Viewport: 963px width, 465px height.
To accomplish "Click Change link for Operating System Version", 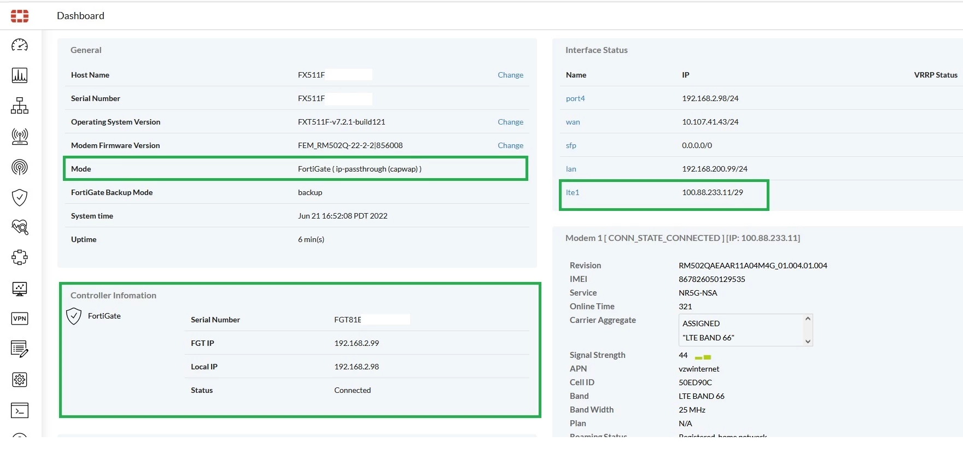I will pyautogui.click(x=510, y=122).
